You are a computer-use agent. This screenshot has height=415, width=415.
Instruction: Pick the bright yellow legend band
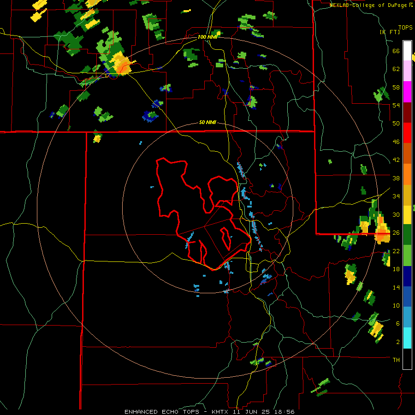[407, 214]
